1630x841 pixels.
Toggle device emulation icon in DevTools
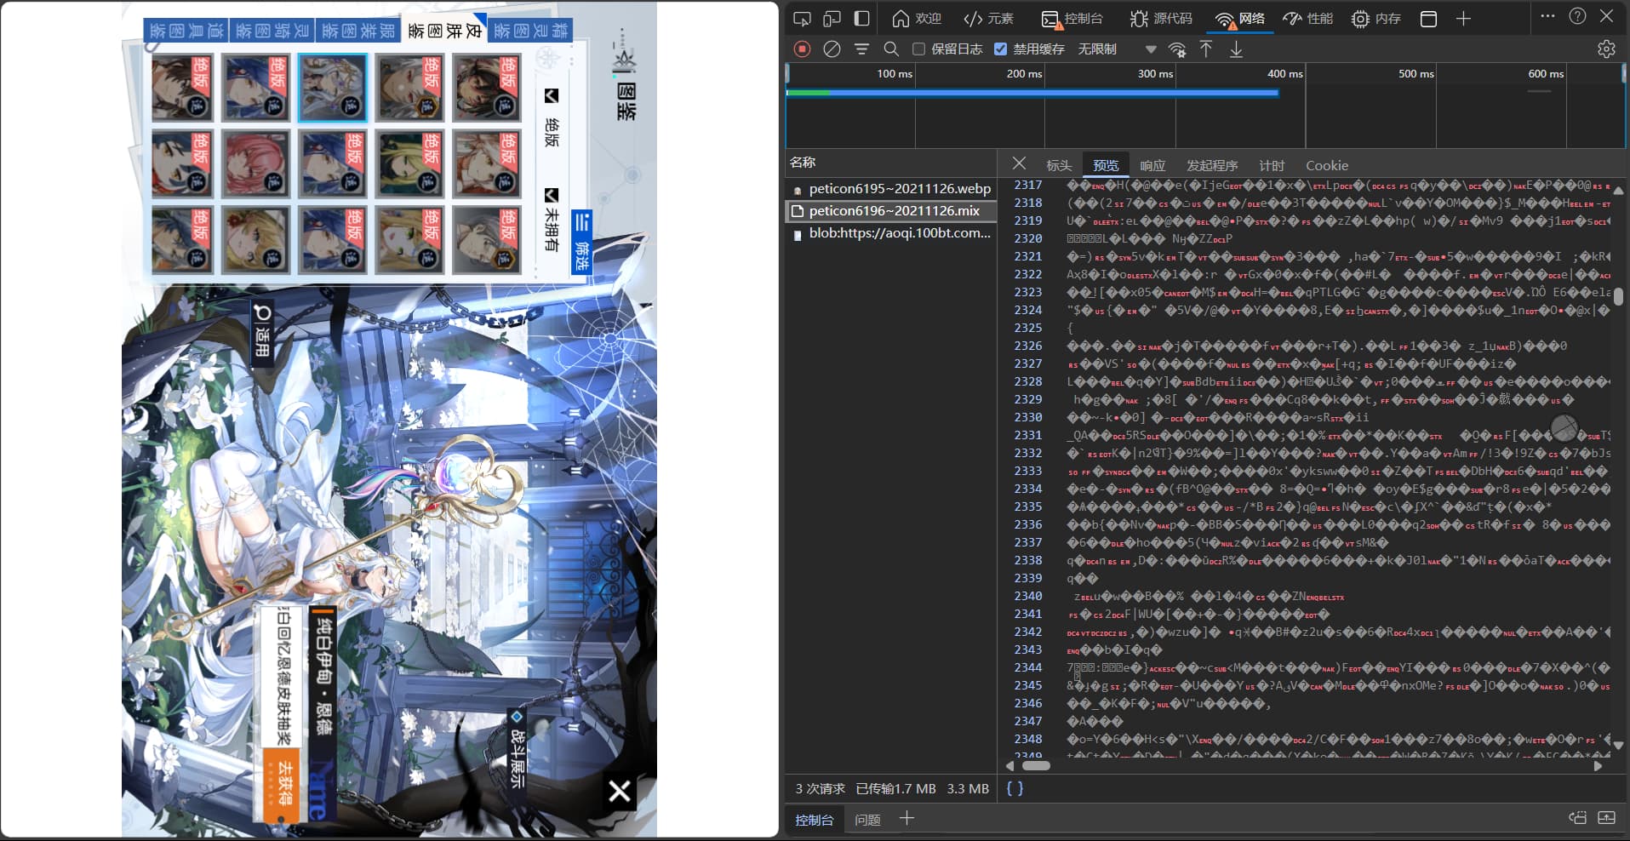(832, 19)
